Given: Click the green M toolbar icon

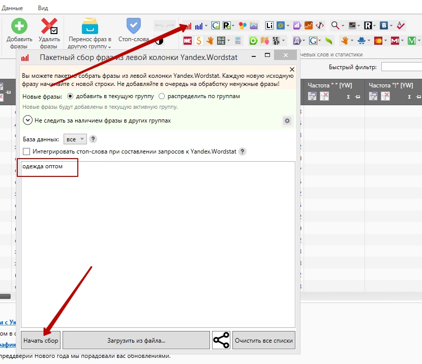Looking at the screenshot, I should click(x=411, y=41).
